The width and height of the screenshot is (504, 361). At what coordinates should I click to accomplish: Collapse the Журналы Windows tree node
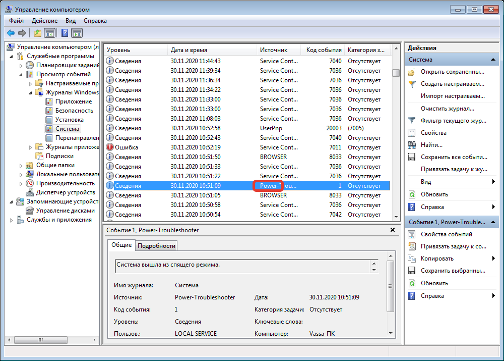click(31, 93)
